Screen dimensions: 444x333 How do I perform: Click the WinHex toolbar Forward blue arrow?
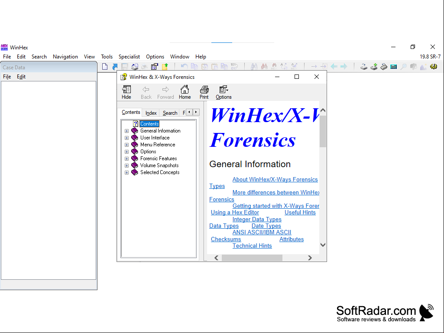click(344, 67)
